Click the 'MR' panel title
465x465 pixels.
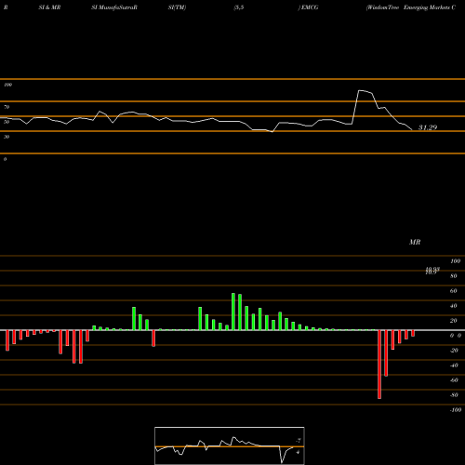coord(415,242)
